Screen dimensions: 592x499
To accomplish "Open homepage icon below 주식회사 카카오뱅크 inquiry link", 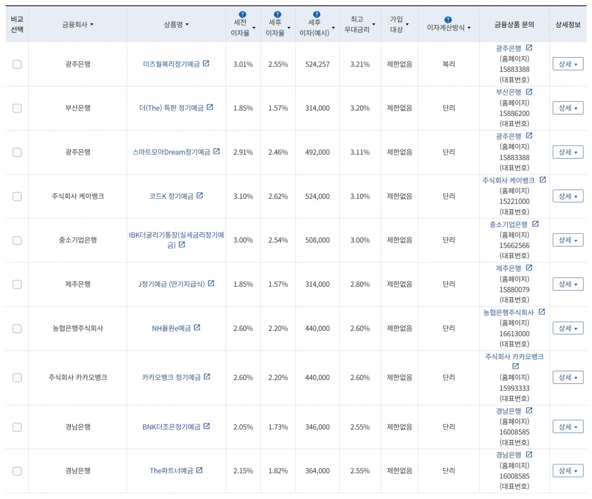I will (x=515, y=366).
